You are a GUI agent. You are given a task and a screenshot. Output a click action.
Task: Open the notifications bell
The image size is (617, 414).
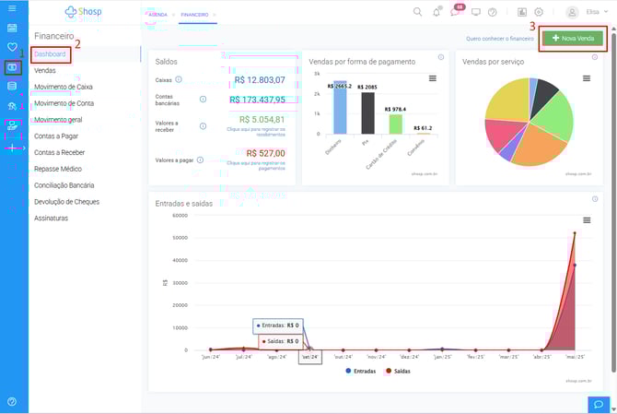437,12
